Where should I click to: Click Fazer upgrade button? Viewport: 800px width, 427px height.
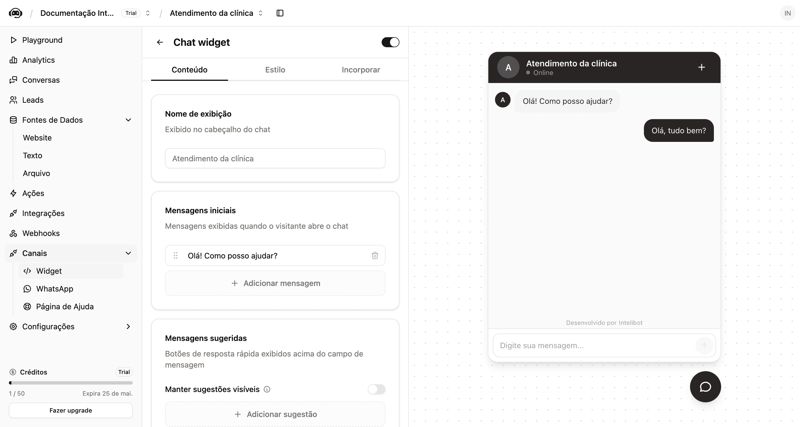pos(71,410)
